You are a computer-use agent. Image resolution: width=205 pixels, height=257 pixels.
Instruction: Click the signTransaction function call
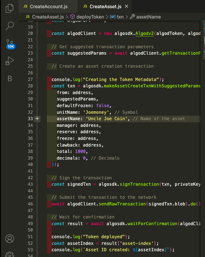(x=139, y=184)
